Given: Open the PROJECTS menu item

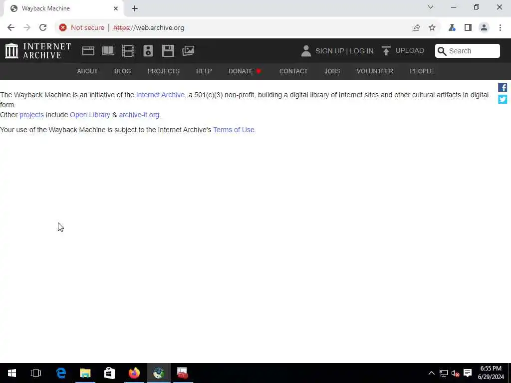Looking at the screenshot, I should click(164, 71).
